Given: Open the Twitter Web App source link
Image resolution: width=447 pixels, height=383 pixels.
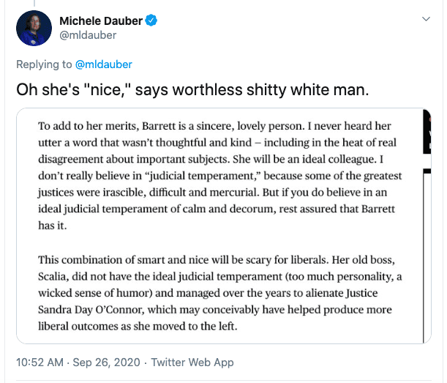Looking at the screenshot, I should point(193,362).
